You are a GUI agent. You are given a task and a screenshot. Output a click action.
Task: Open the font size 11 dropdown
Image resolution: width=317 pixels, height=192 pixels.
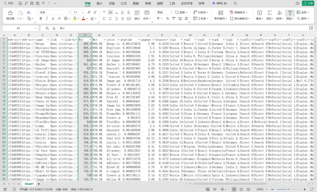tap(82, 12)
